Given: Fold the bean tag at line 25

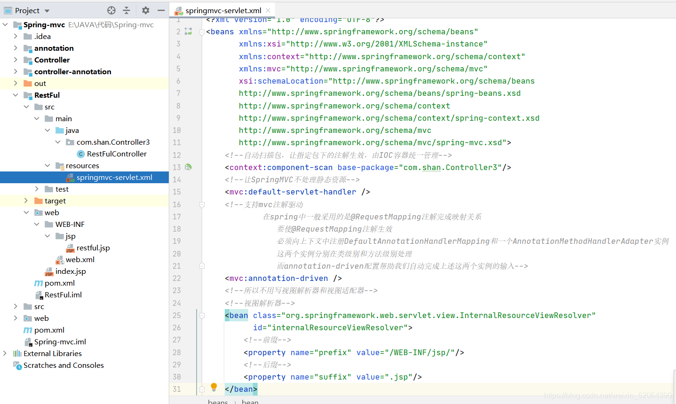Looking at the screenshot, I should [x=202, y=315].
